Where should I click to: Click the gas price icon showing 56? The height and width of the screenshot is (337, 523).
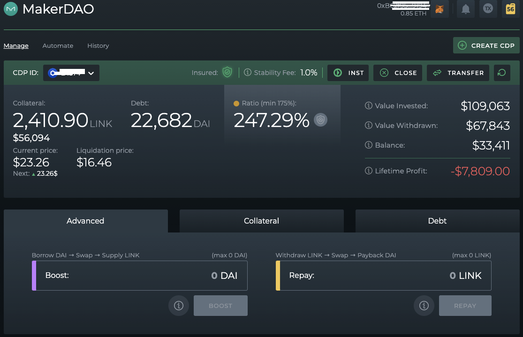pyautogui.click(x=510, y=8)
